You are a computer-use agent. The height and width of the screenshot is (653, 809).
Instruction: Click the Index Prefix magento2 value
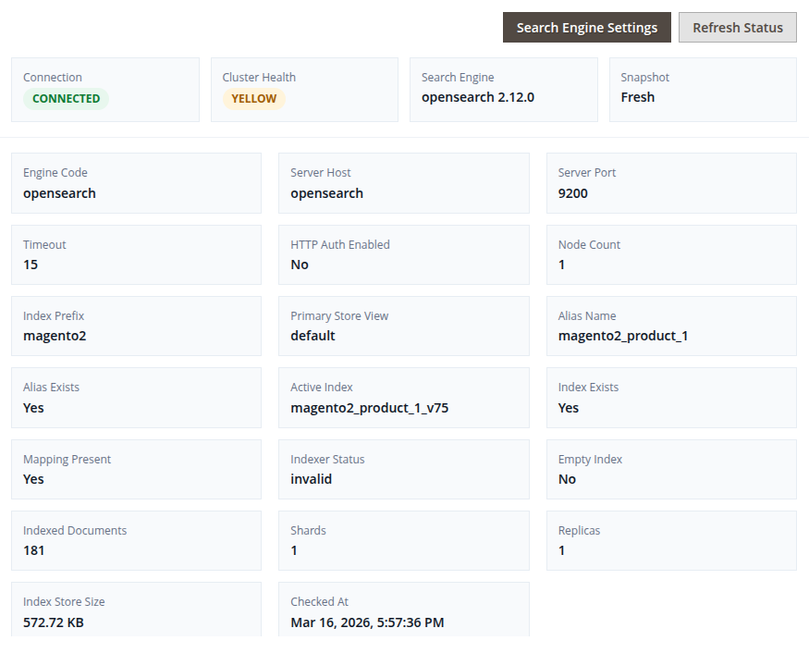click(55, 336)
